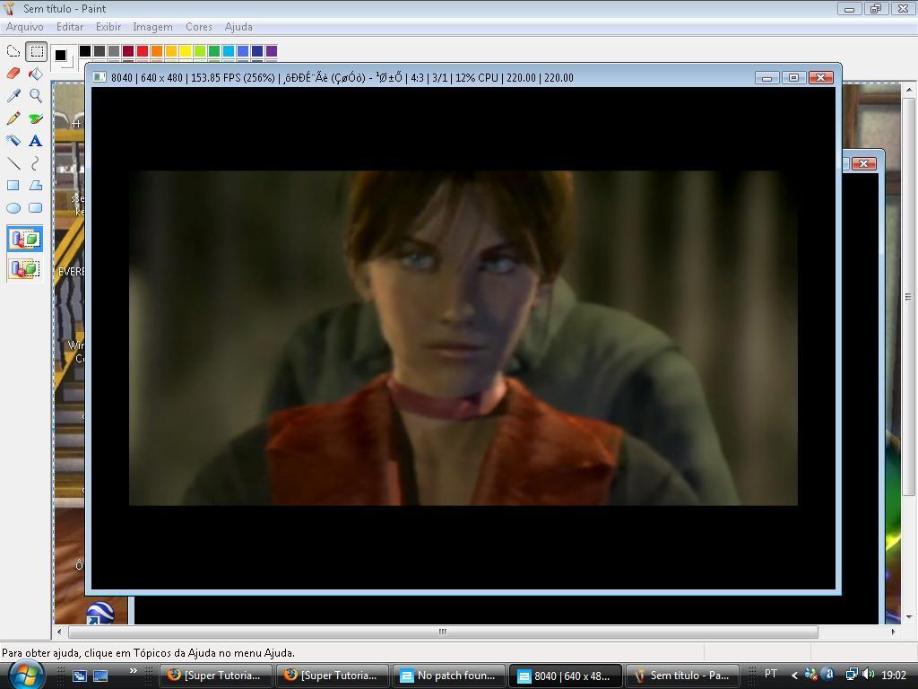The width and height of the screenshot is (918, 689).
Task: Choose the straight Line tool
Action: (13, 163)
